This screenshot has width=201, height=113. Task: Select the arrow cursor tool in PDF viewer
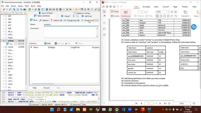click(x=104, y=12)
